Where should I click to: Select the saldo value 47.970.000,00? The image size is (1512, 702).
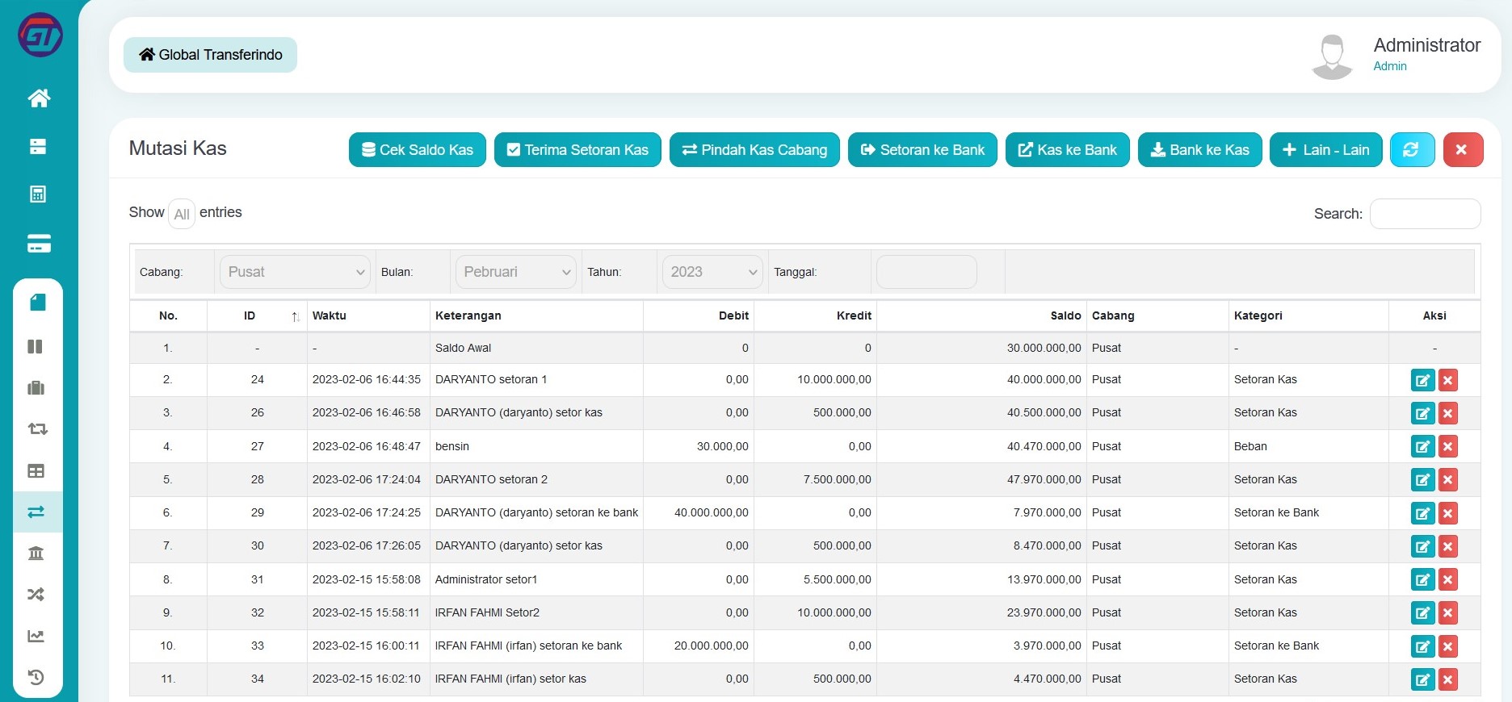click(1044, 479)
